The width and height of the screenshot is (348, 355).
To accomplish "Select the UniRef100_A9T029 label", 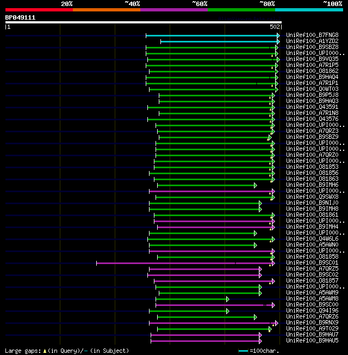I will (x=312, y=328).
